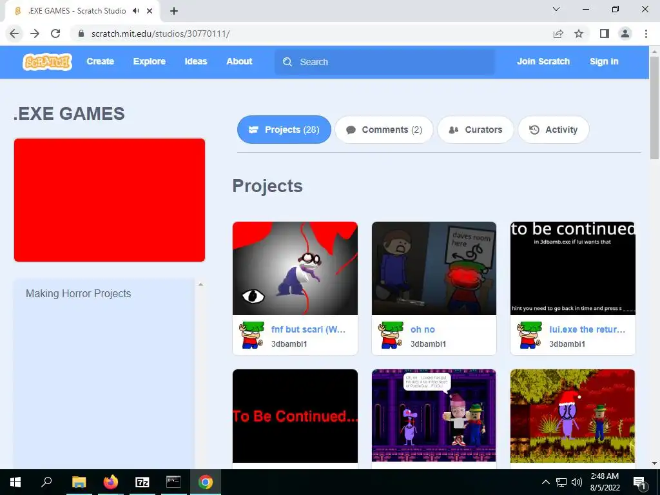Open the Santa hat forest project thumbnail
660x495 pixels.
click(573, 416)
